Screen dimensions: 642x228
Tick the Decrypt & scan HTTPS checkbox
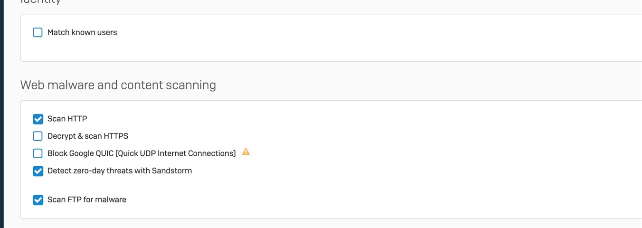point(38,136)
